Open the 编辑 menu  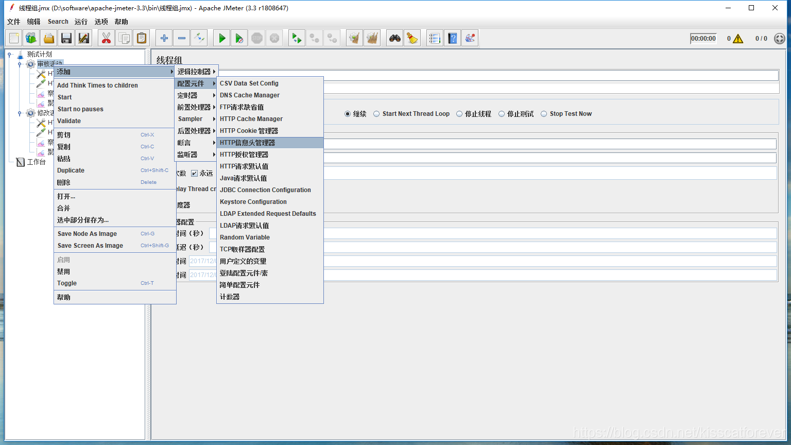pyautogui.click(x=33, y=22)
